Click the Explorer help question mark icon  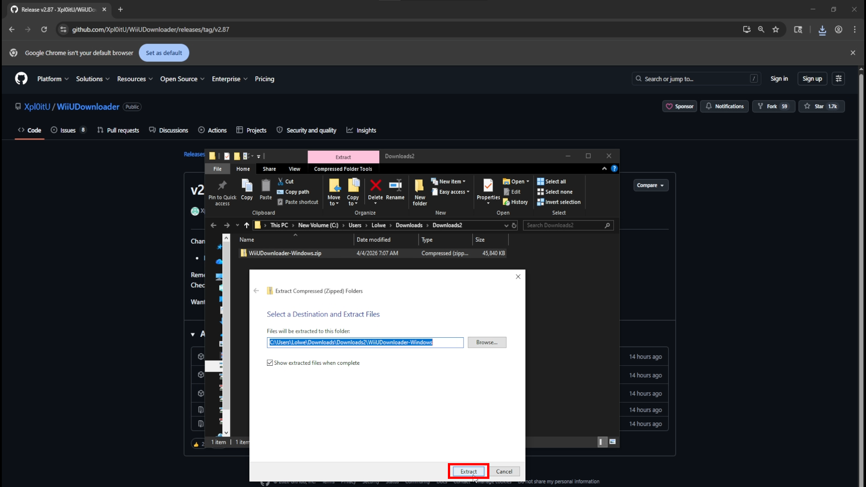[614, 169]
